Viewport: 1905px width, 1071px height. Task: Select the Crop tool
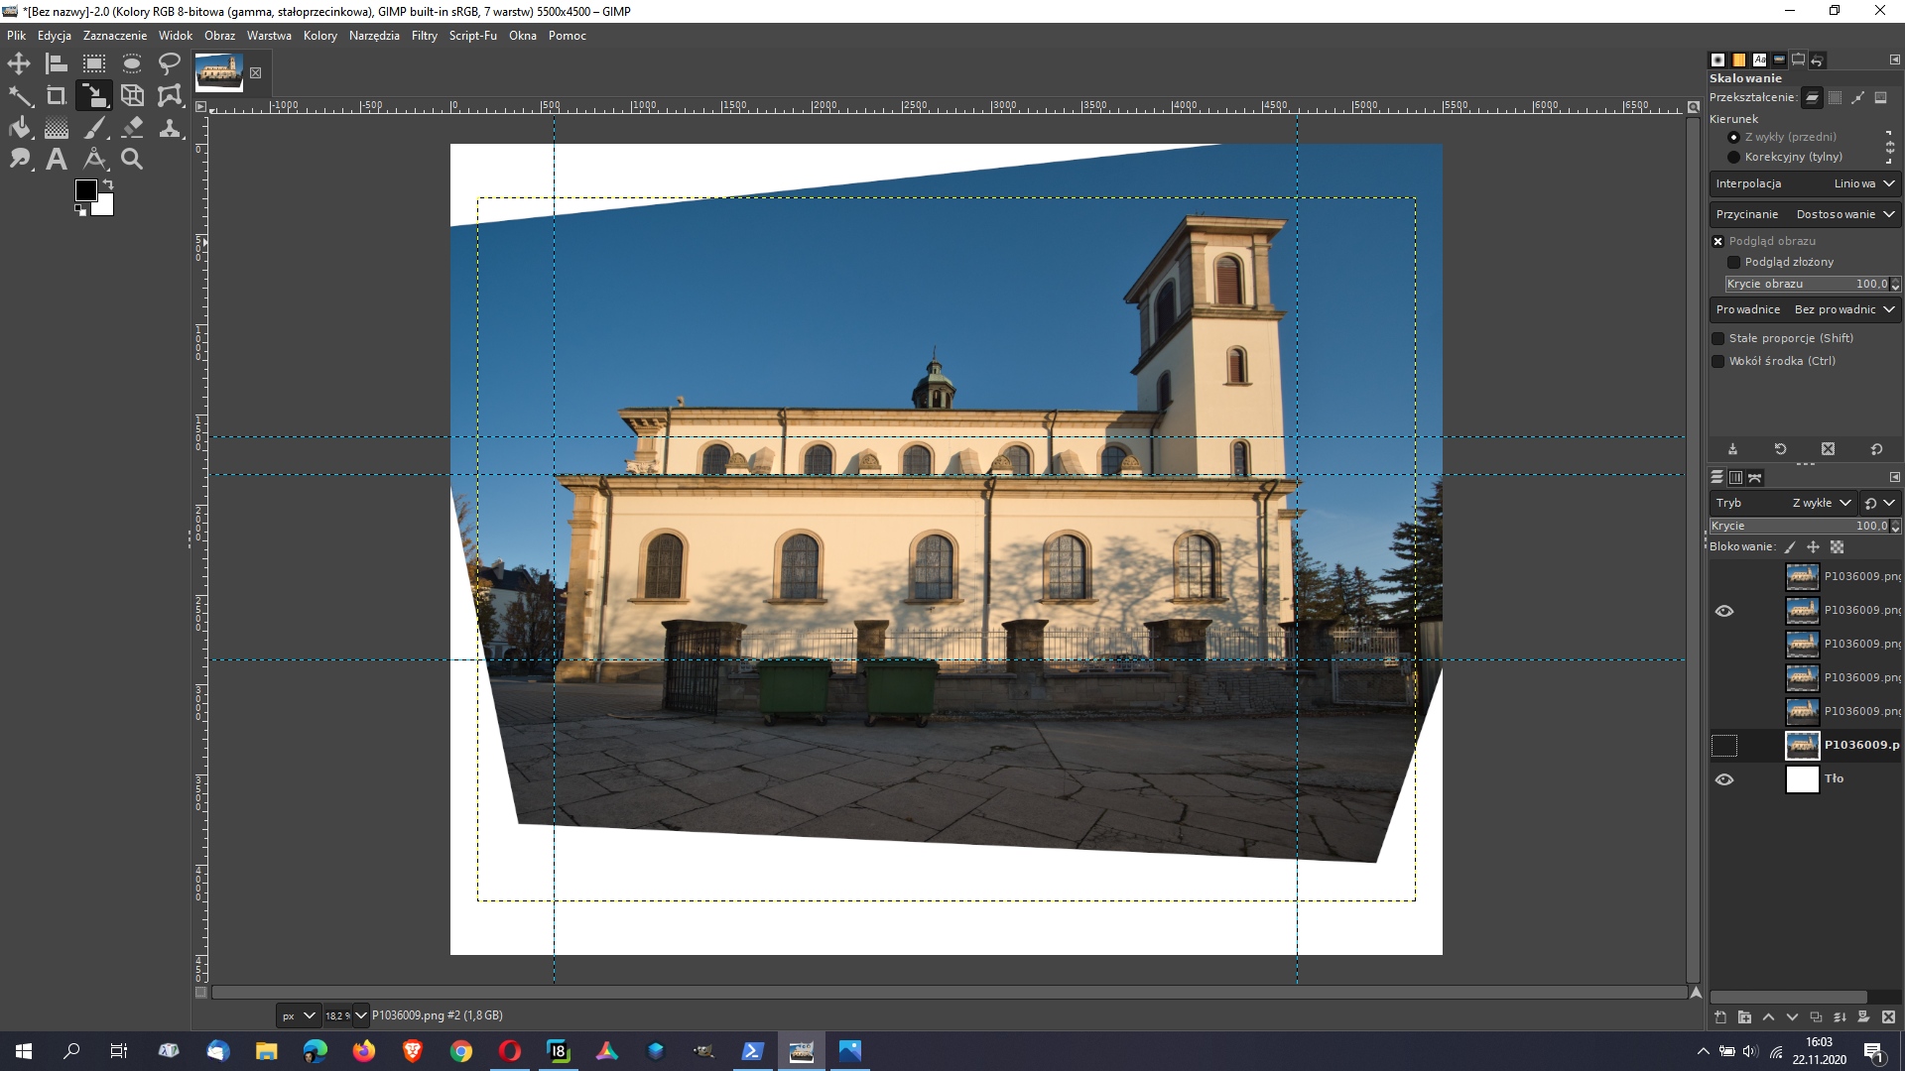[x=57, y=96]
